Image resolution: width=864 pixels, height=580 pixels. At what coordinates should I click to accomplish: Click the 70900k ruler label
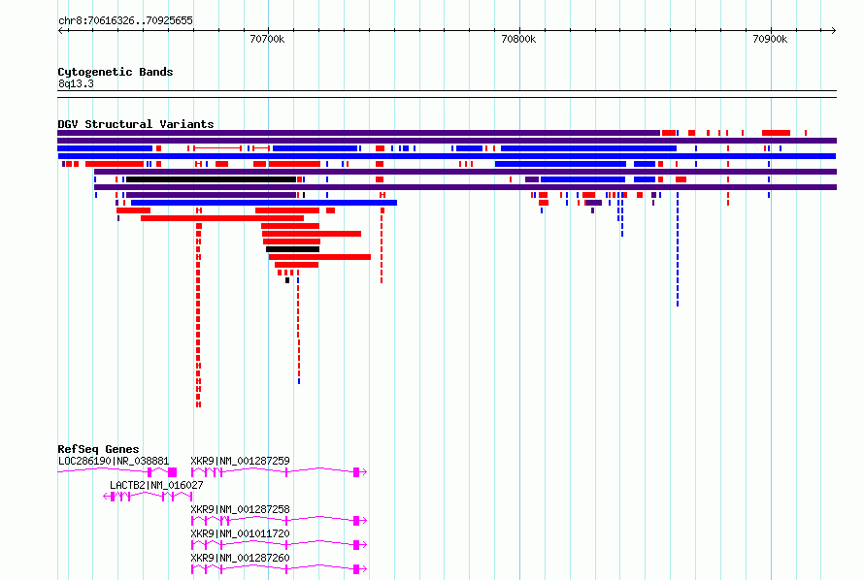770,39
